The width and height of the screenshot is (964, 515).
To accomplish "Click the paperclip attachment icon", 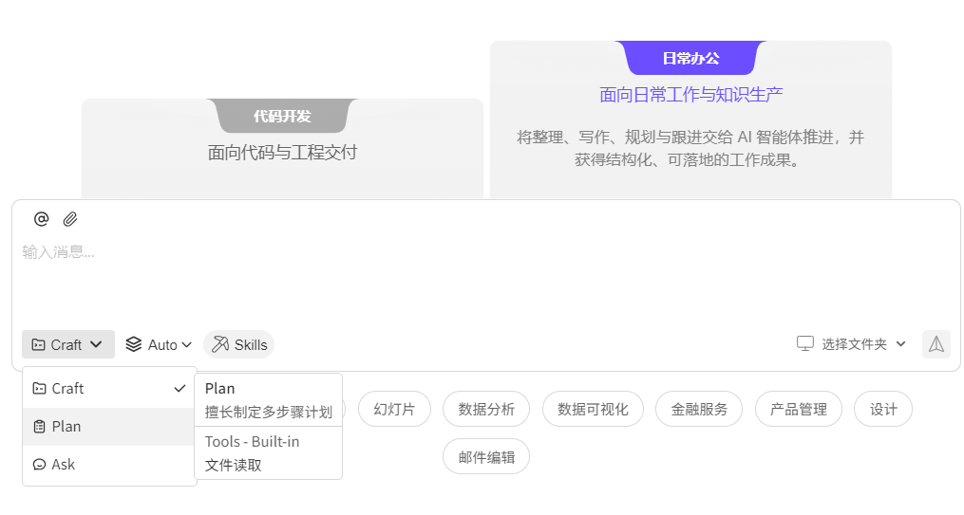I will (x=70, y=219).
